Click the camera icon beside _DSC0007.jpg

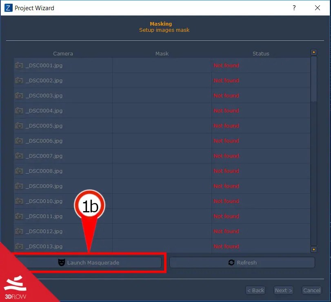pyautogui.click(x=19, y=156)
